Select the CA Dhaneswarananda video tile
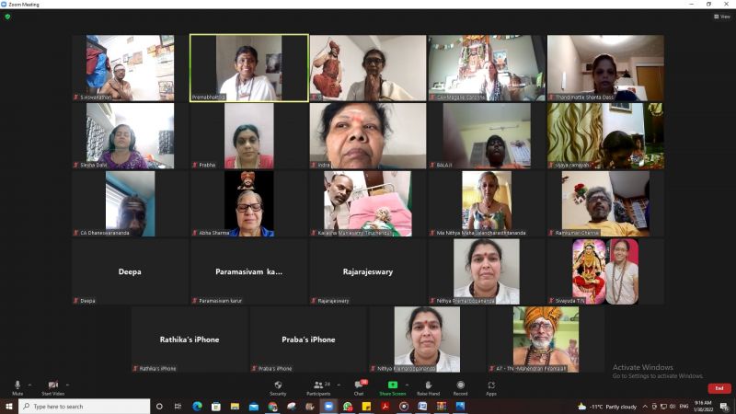Image resolution: width=736 pixels, height=414 pixels. click(130, 203)
